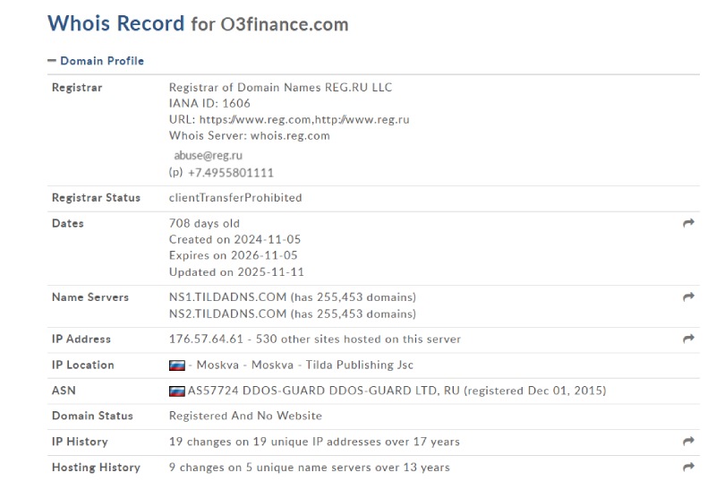Click the 'Domain Status' row label
This screenshot has width=716, height=490.
(92, 416)
